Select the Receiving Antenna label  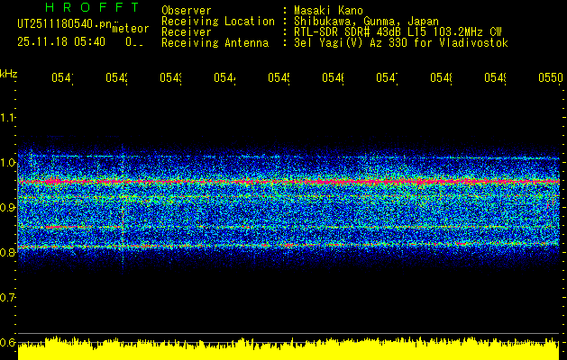point(215,43)
